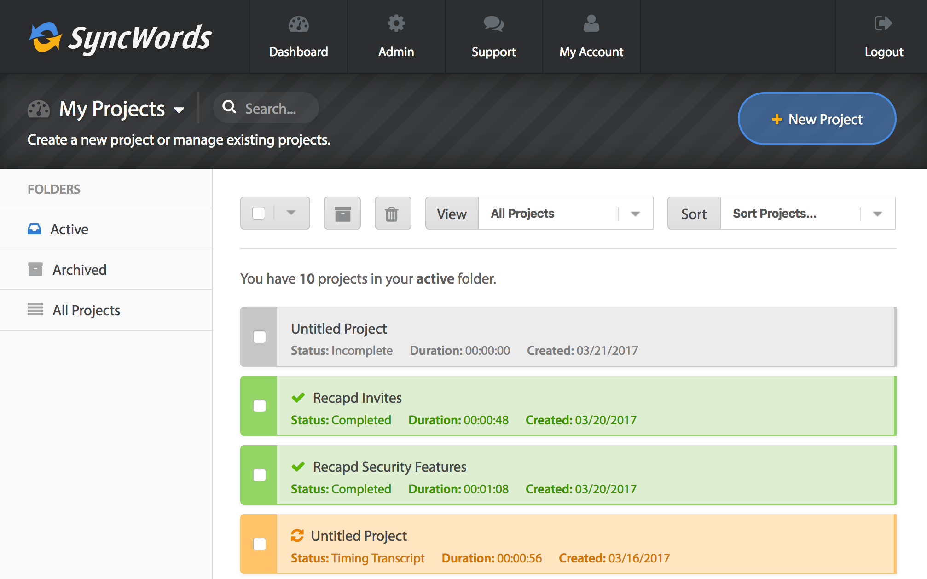Select the All Projects folder
The width and height of the screenshot is (927, 579).
coord(106,310)
